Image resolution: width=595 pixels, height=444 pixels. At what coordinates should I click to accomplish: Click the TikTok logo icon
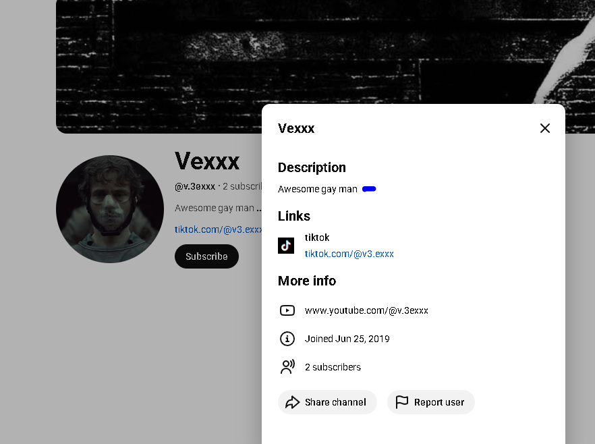[286, 246]
